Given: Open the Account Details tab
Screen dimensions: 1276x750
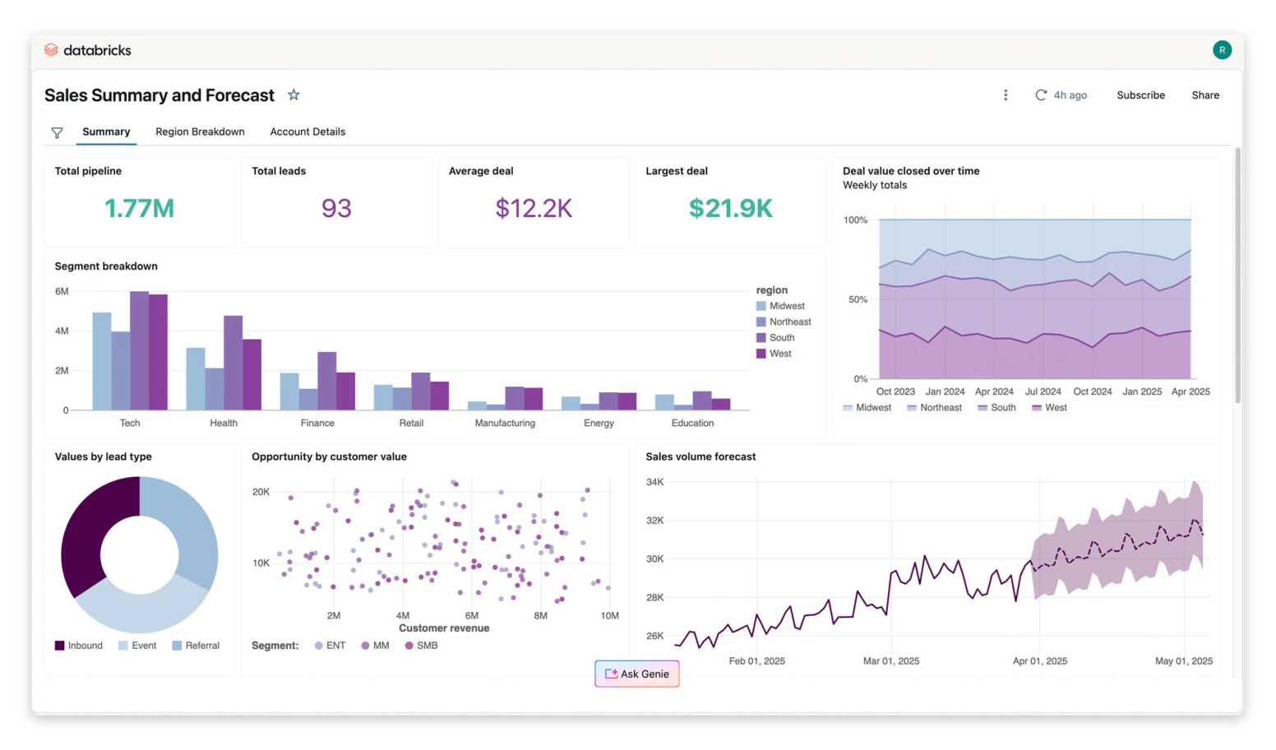Looking at the screenshot, I should pos(307,132).
